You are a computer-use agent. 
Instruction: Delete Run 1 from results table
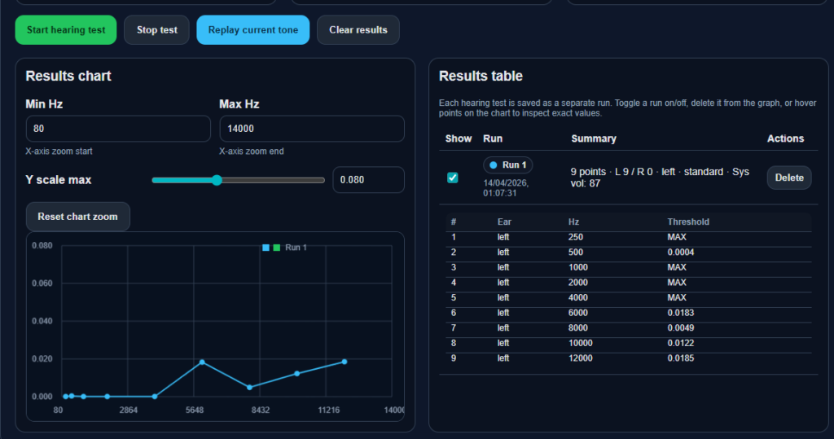click(x=788, y=178)
